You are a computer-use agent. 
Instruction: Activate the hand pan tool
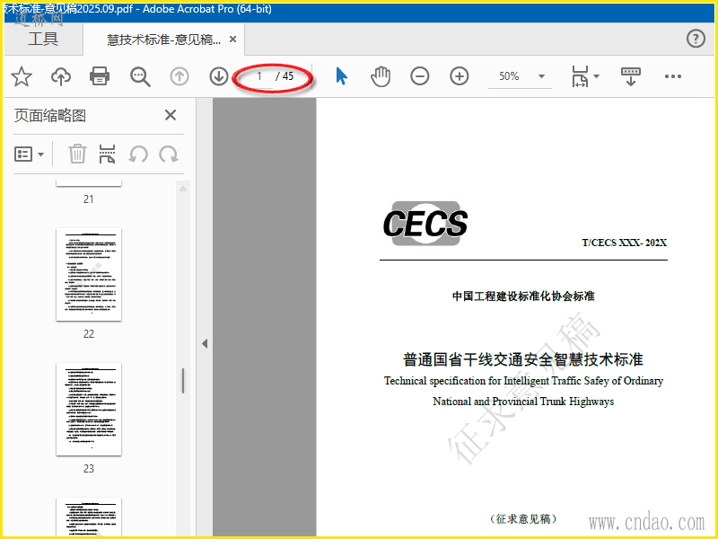(x=381, y=76)
